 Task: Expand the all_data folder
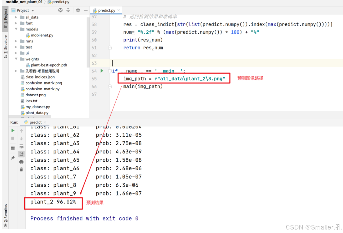tap(16, 17)
